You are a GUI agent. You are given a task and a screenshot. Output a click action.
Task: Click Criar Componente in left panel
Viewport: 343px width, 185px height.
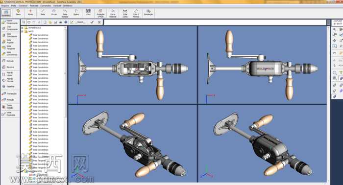pos(10,28)
